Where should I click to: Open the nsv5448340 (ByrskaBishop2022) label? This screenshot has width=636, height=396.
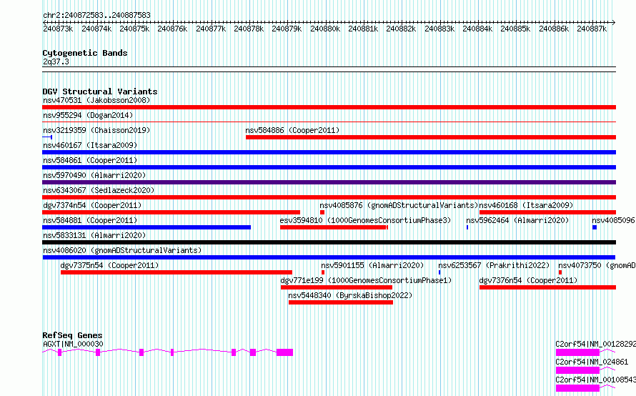coord(350,295)
